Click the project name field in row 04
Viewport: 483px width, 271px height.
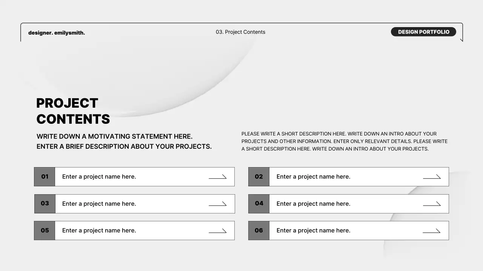coord(313,204)
